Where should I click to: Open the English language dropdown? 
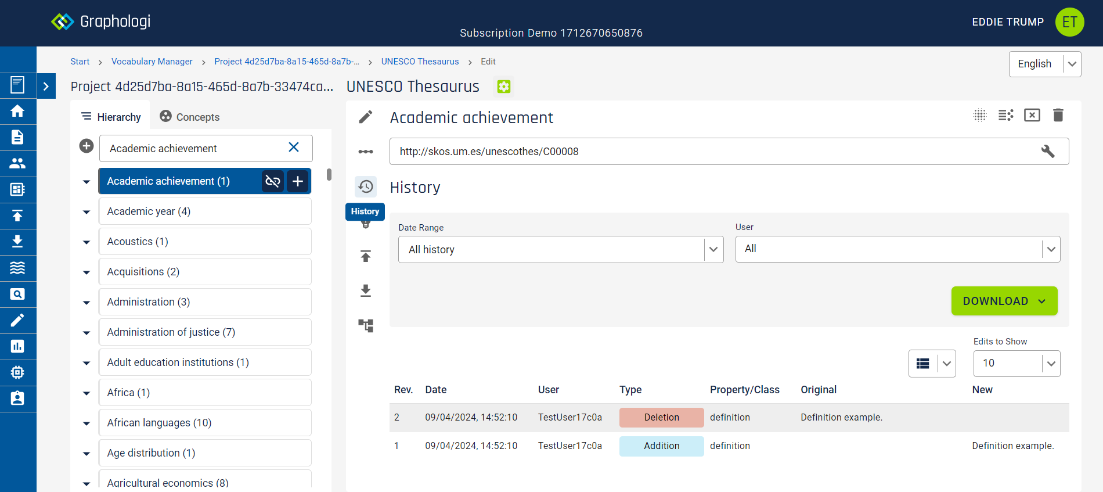1045,64
